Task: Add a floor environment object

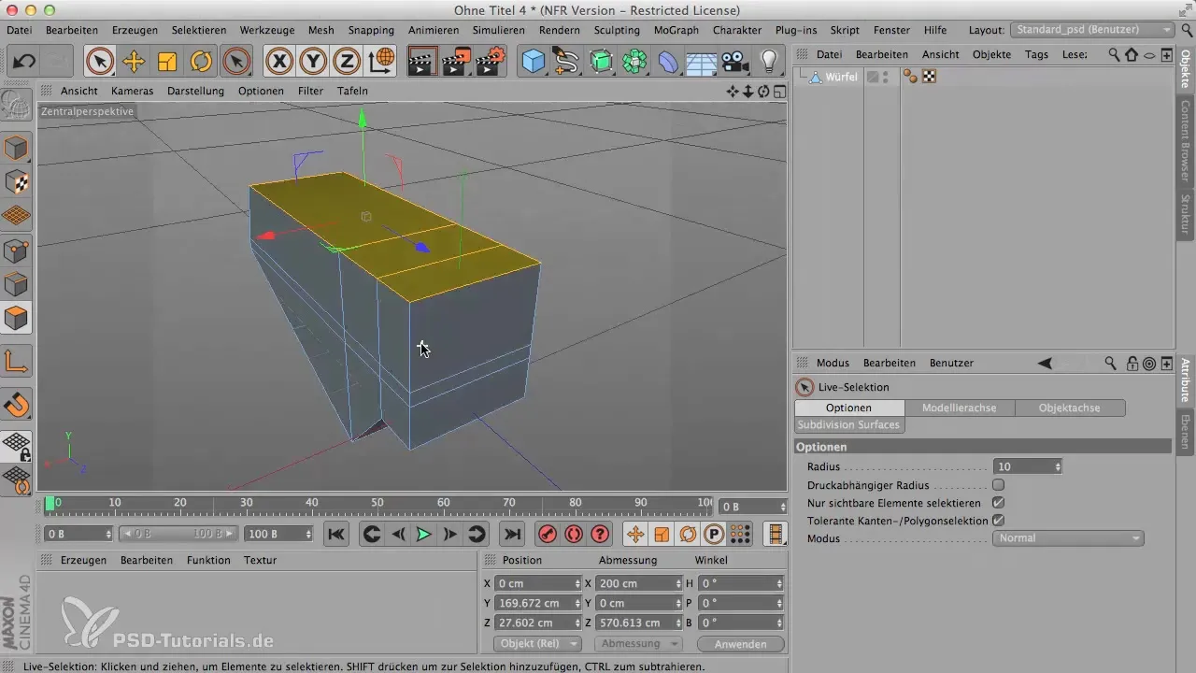Action: tap(702, 62)
